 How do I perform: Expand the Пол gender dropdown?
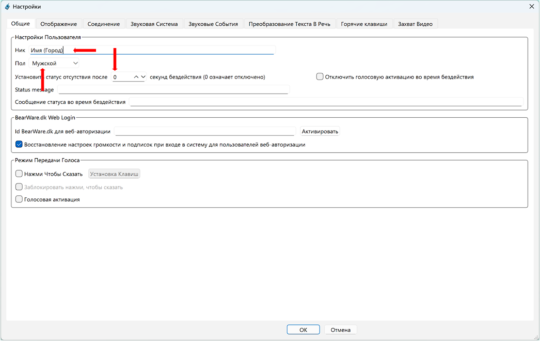(54, 63)
